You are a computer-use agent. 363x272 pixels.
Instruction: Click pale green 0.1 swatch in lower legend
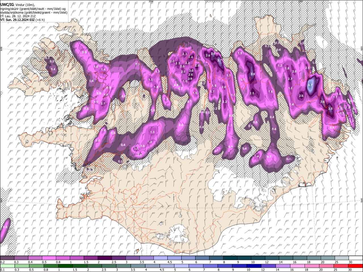(x=7, y=266)
